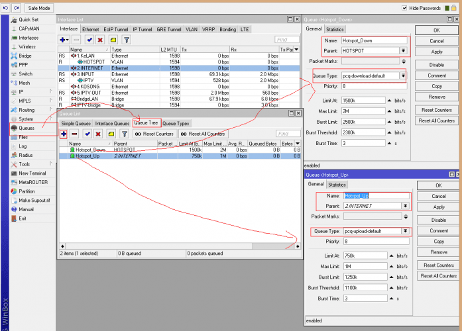
Task: Click the filter funnel in Queue List toolbar
Action: [125, 134]
